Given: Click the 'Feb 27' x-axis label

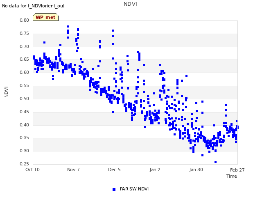Looking at the screenshot, I should [237, 170].
